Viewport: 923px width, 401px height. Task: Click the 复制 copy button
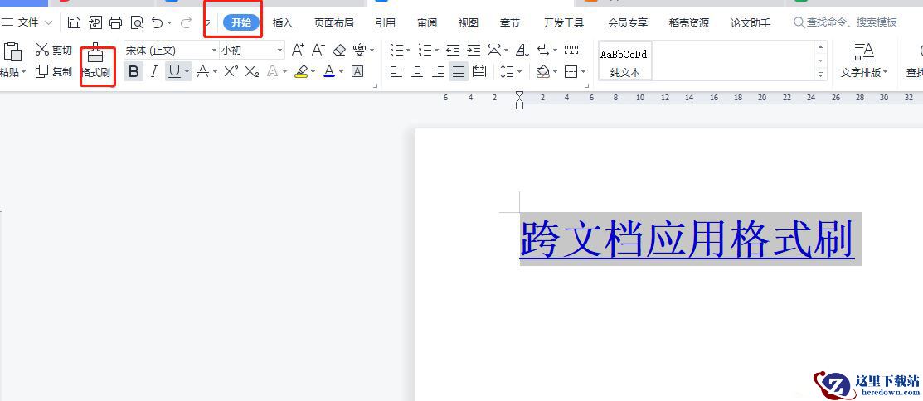(54, 72)
